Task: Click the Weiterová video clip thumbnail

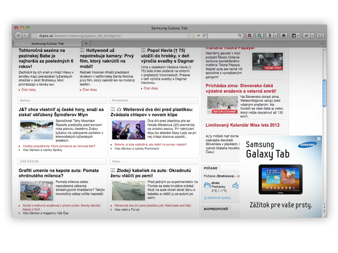Action: point(128,130)
